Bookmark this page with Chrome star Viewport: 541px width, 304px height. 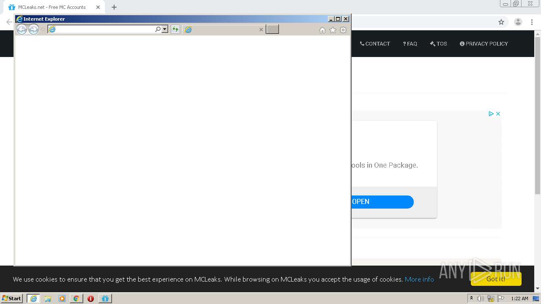pyautogui.click(x=501, y=22)
